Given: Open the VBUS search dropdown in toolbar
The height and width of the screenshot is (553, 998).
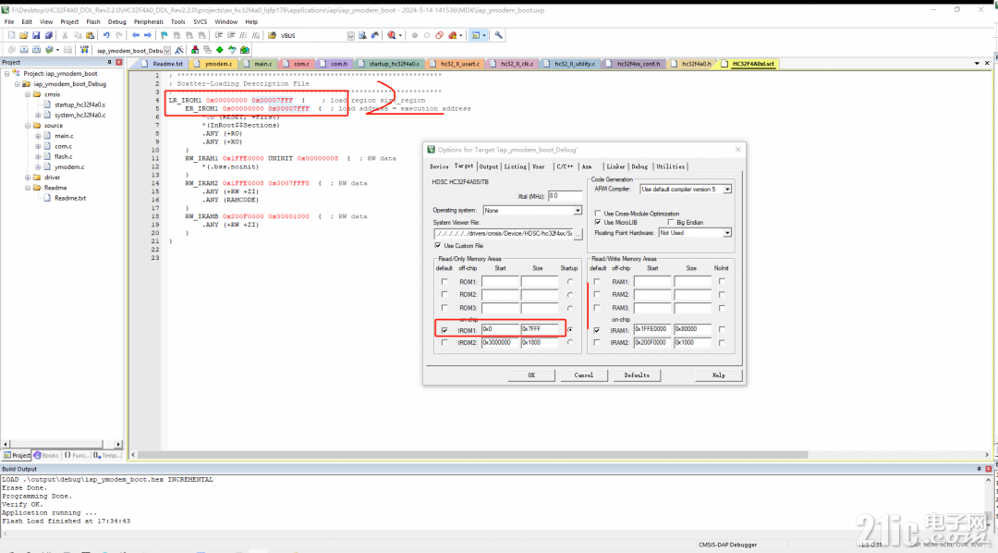Looking at the screenshot, I should 351,36.
